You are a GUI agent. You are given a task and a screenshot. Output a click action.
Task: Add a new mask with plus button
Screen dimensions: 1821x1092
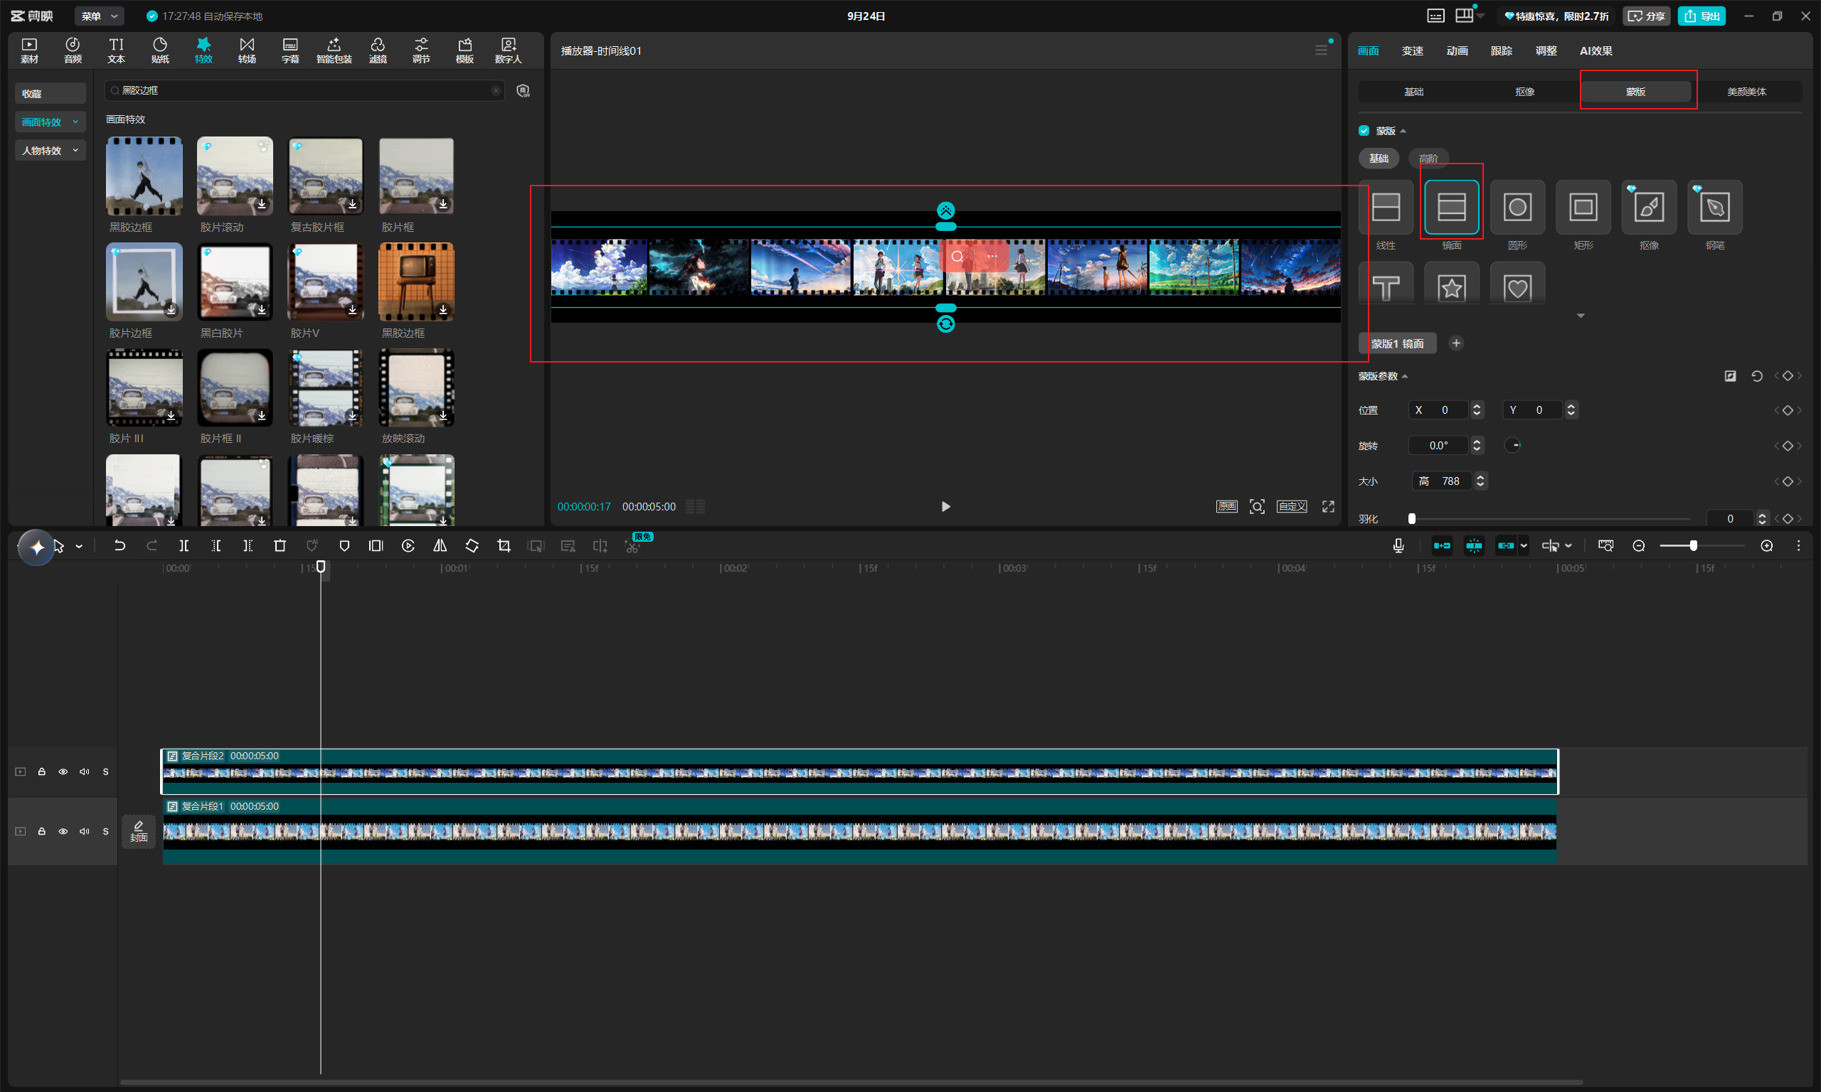(x=1456, y=343)
